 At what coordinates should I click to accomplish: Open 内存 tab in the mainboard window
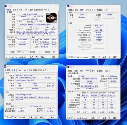click(x=19, y=70)
